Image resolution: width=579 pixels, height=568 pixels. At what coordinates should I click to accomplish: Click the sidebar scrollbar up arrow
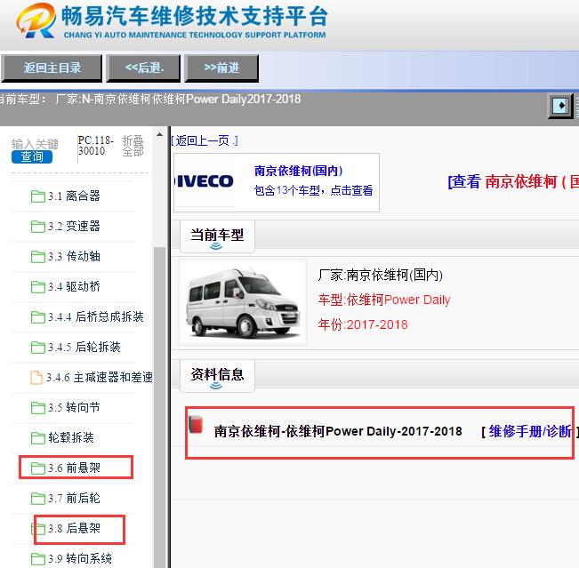coord(159,135)
